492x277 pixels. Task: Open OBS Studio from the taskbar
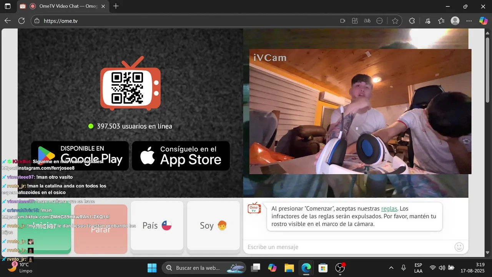click(x=340, y=268)
